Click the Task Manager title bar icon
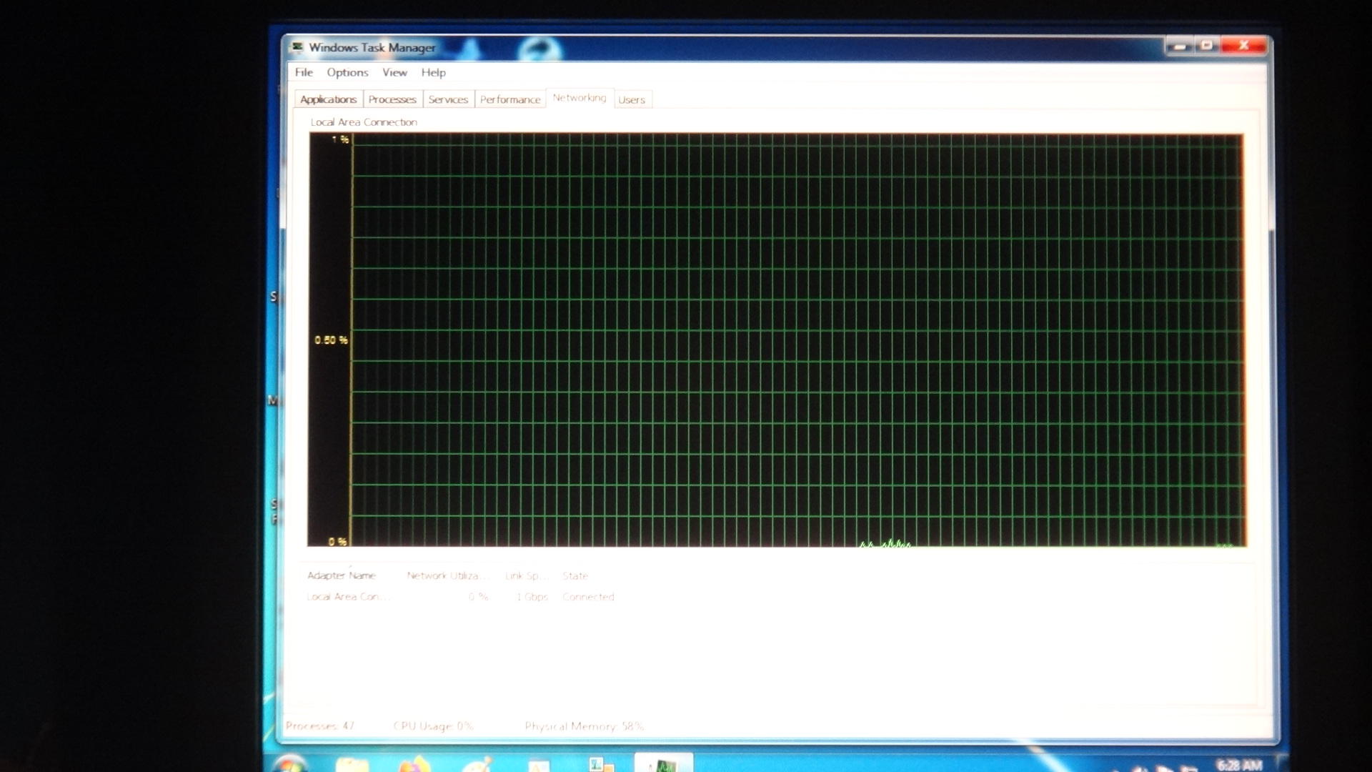Viewport: 1372px width, 772px height. (x=297, y=47)
